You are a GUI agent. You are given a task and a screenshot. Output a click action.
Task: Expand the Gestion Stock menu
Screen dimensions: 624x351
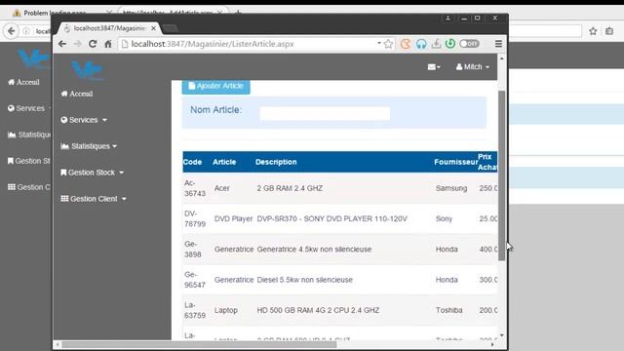pyautogui.click(x=93, y=173)
